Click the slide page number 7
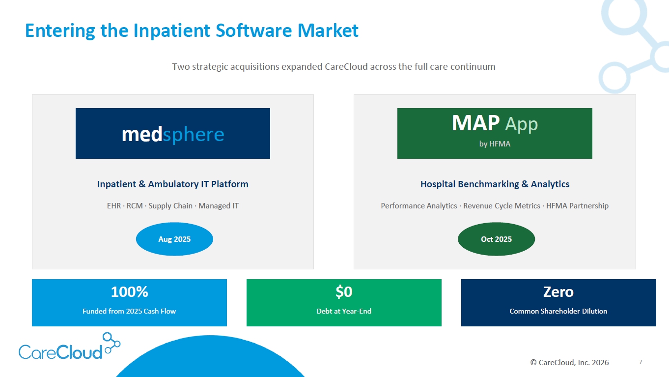 [641, 362]
